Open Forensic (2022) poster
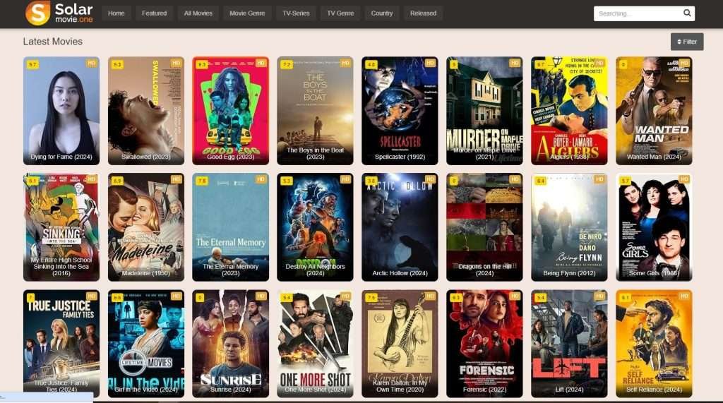723x403 pixels. pos(484,344)
